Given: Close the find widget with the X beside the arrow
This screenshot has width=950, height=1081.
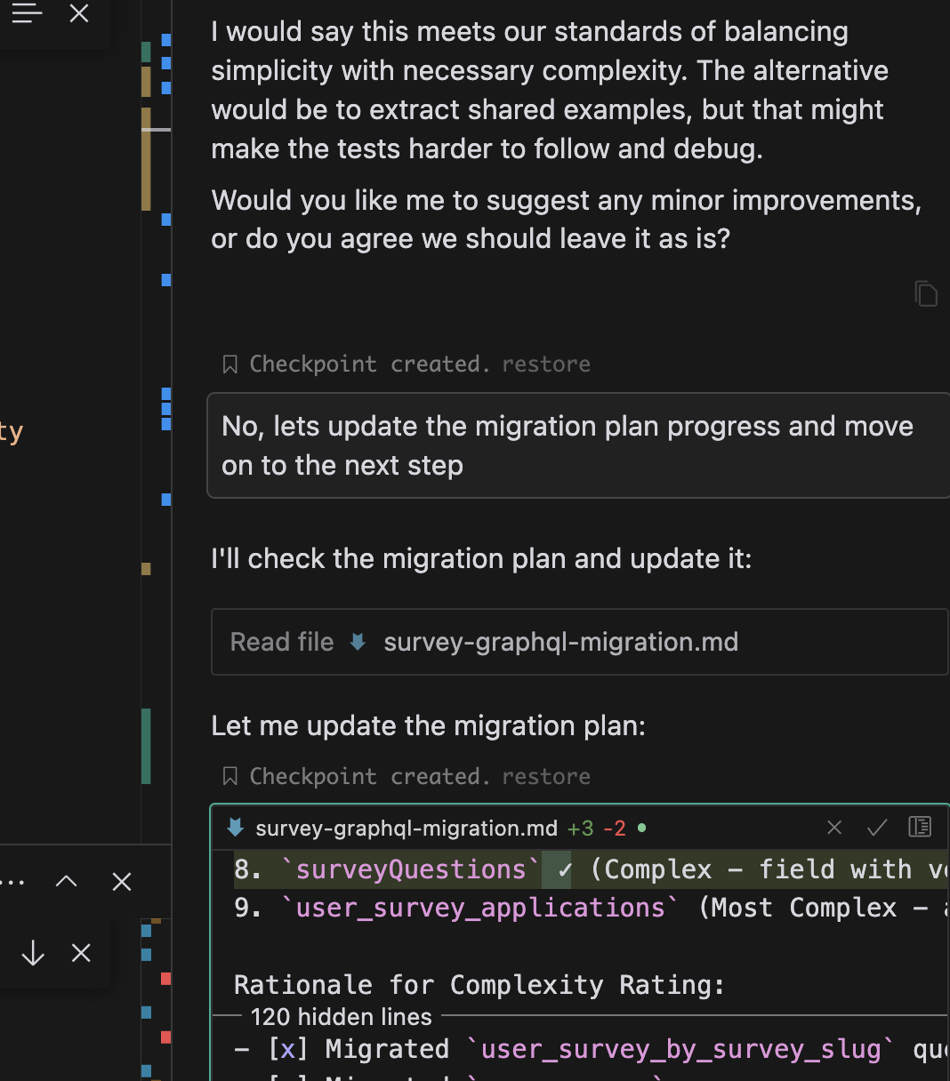Looking at the screenshot, I should coord(81,953).
